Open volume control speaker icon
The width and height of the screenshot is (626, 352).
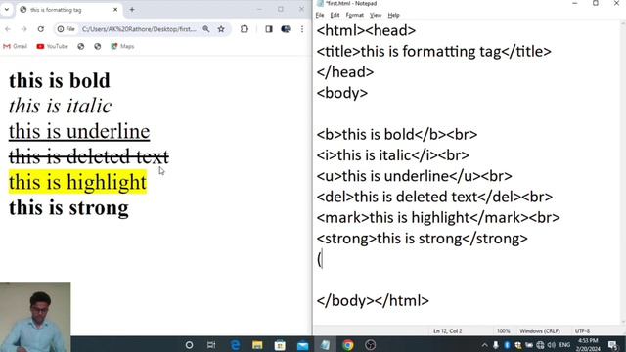point(552,345)
